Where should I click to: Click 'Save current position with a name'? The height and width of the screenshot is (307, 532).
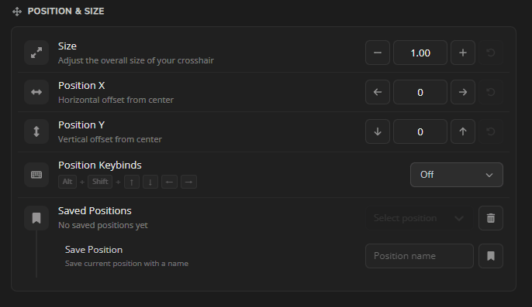pos(126,264)
